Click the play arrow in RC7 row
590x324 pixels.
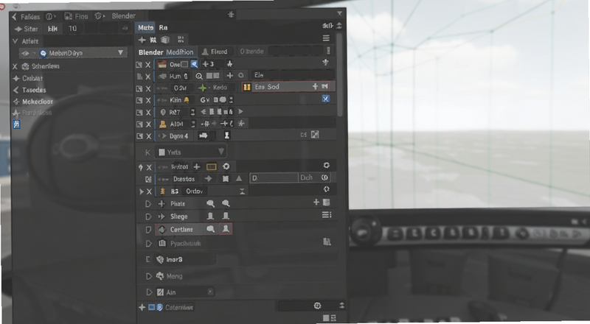[241, 112]
